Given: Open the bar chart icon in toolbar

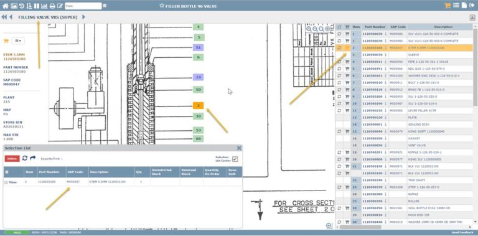Looking at the screenshot, I should pos(44,6).
